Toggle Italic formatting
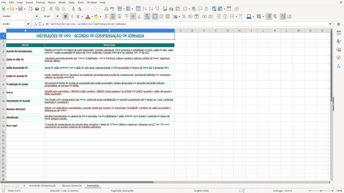This screenshot has height=193, width=344. tap(72, 17)
